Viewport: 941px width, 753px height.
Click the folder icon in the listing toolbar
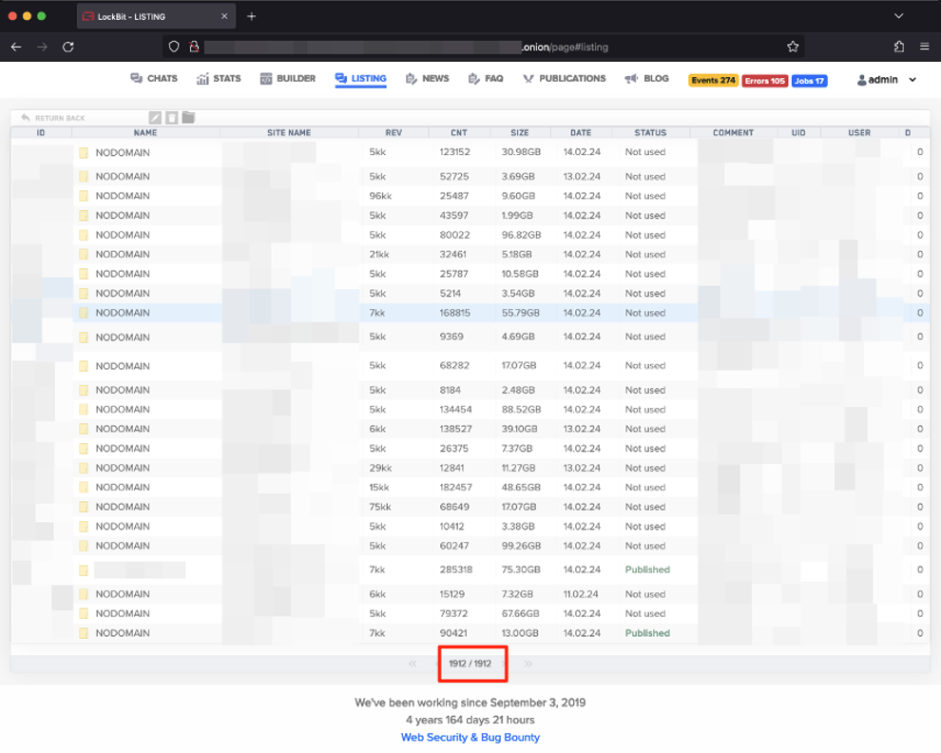click(188, 118)
